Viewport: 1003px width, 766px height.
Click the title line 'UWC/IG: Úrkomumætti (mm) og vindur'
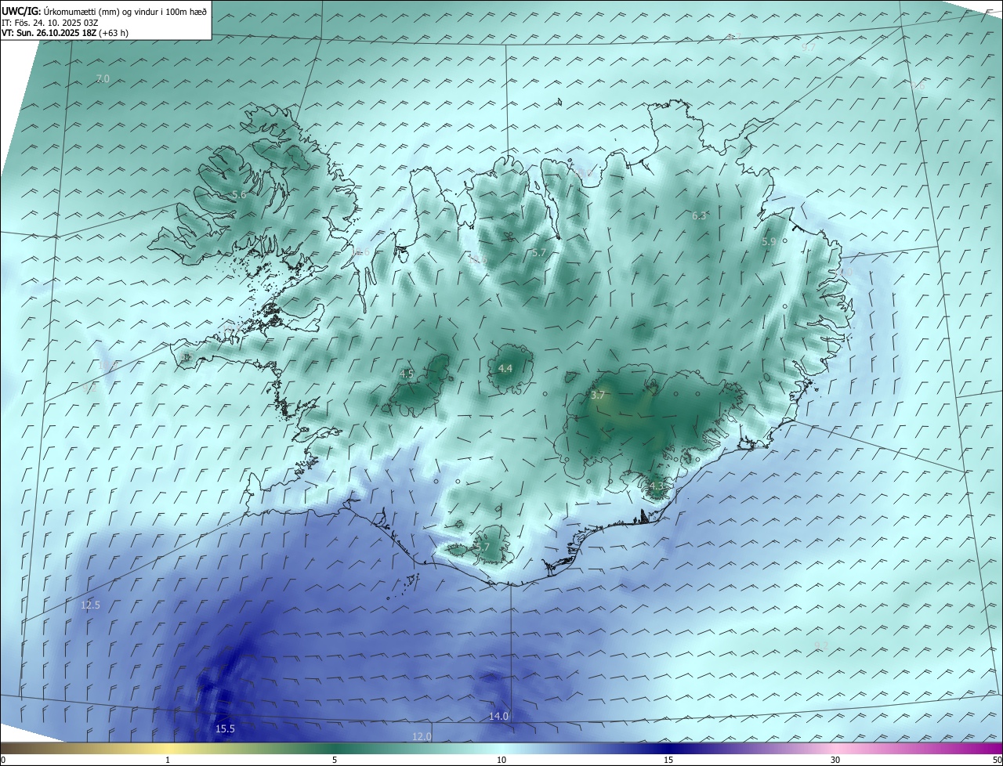tap(104, 11)
